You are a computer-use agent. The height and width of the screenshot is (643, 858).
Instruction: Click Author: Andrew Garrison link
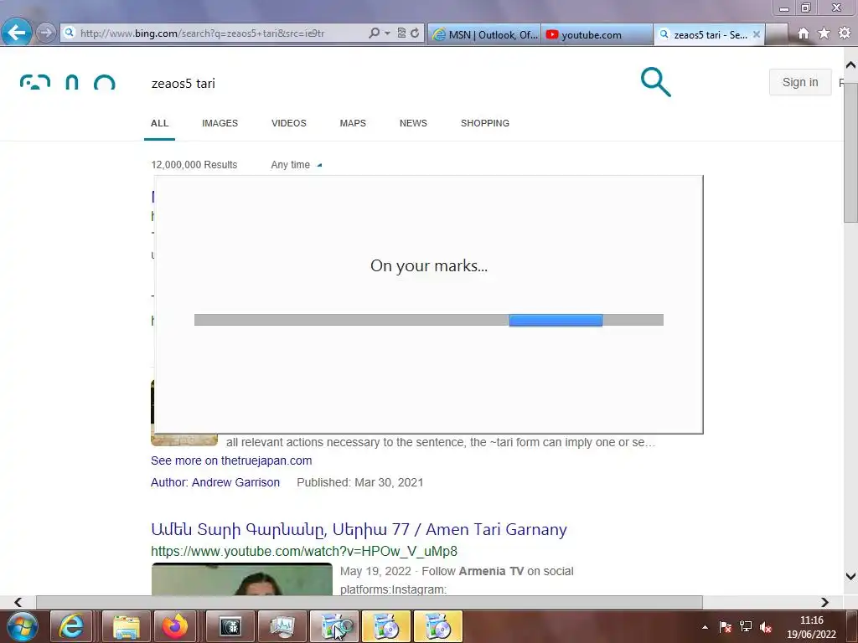pos(215,482)
